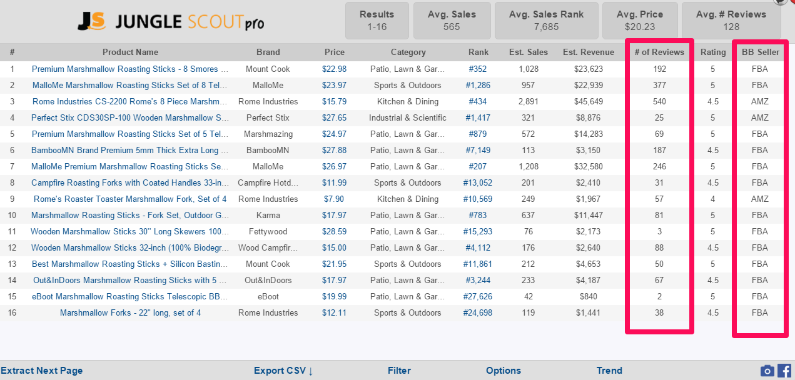Screen dimensions: 795x380
Task: Click rank #434
Action: tap(478, 101)
